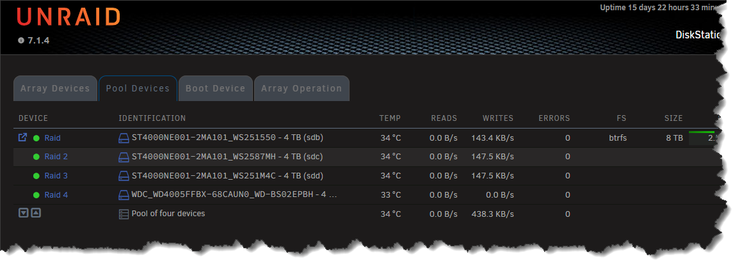The width and height of the screenshot is (742, 268).
Task: Click the disk icon beside the WDC_WD4005FFBX drive
Action: click(124, 194)
